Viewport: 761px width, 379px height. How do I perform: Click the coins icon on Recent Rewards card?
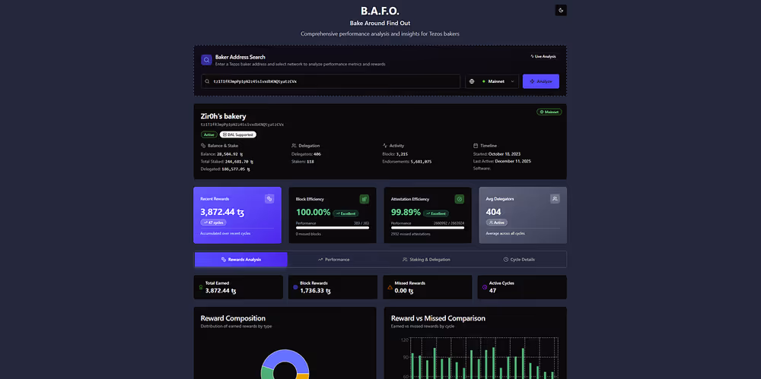pos(269,199)
